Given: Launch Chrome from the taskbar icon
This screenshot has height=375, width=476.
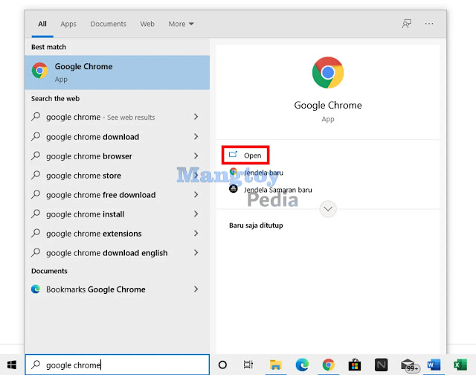Looking at the screenshot, I should pos(329,365).
